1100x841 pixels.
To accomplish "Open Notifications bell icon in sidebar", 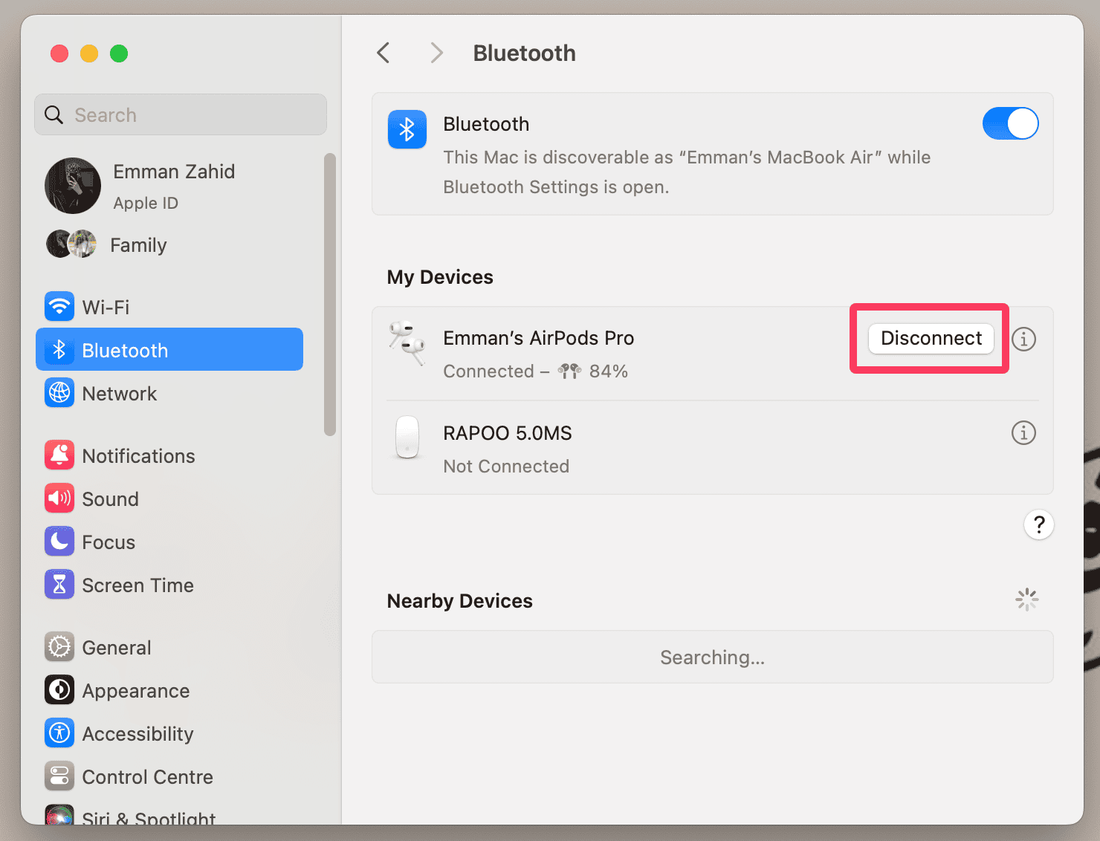I will pos(59,455).
